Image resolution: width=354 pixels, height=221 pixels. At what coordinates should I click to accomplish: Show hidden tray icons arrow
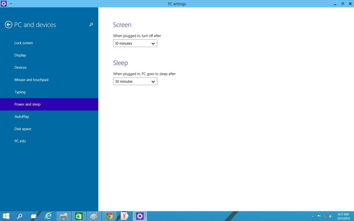click(x=313, y=216)
